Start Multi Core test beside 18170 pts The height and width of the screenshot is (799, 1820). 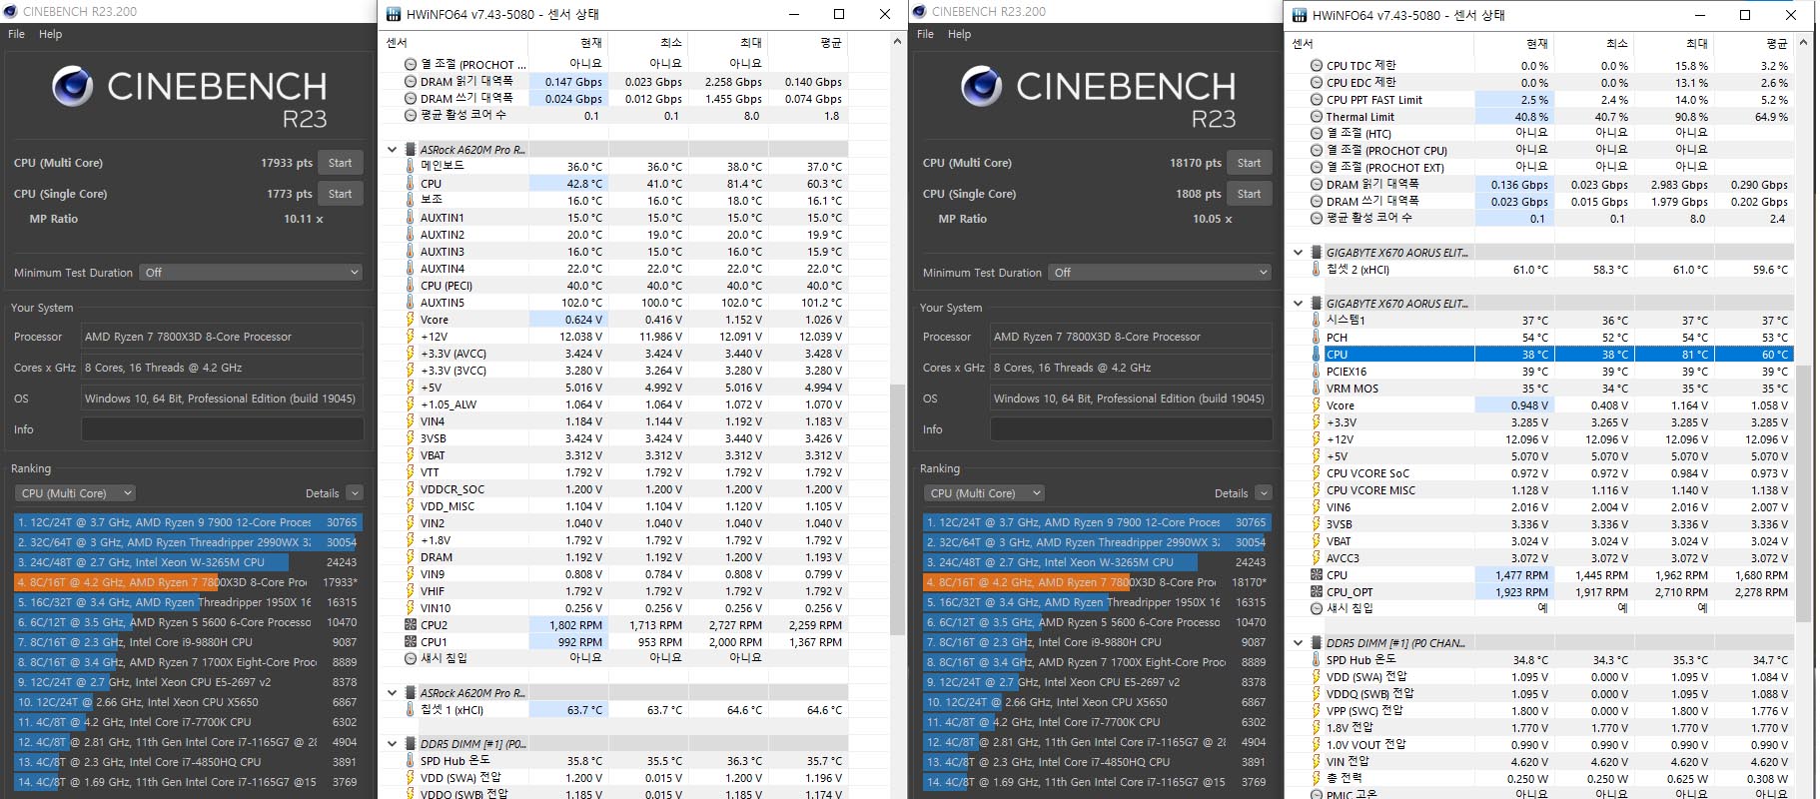coord(1250,163)
